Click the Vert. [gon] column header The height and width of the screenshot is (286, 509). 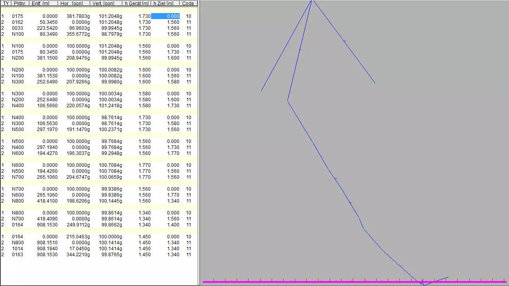click(x=106, y=3)
